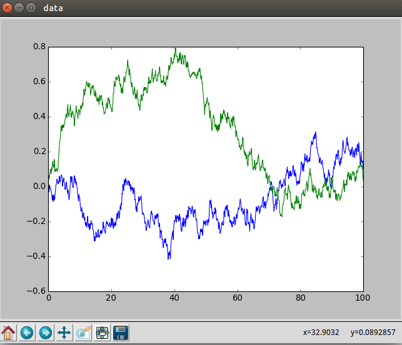
Task: Click the green line's peak near x=40
Action: [x=175, y=49]
